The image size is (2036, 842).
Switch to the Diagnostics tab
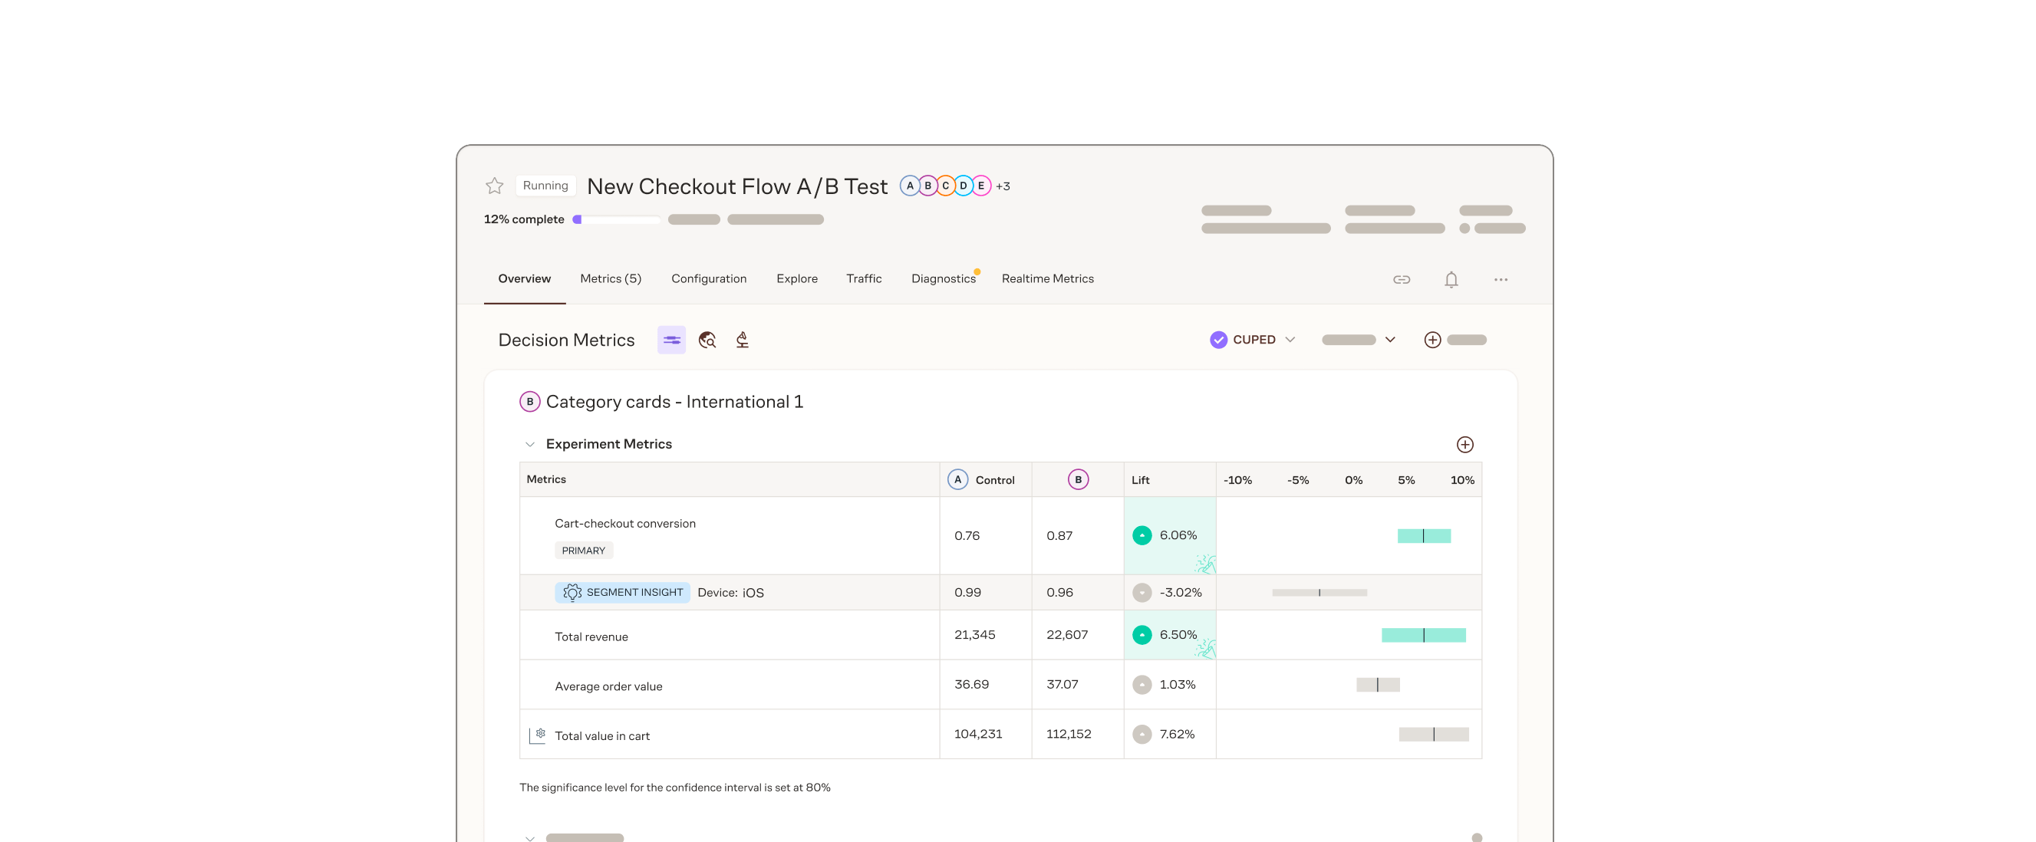click(x=943, y=279)
